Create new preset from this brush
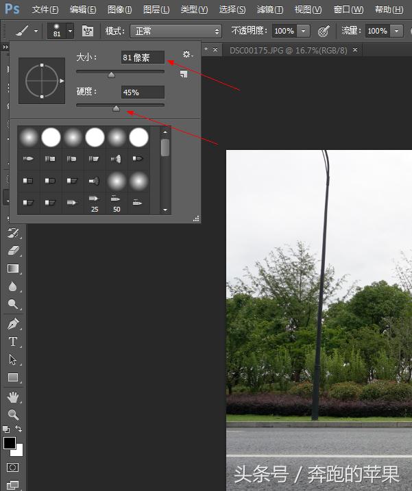 (184, 74)
